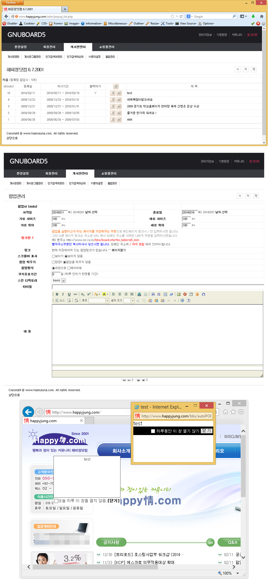
Task: Click the edit icon for the test popup row
Action: (x=113, y=93)
